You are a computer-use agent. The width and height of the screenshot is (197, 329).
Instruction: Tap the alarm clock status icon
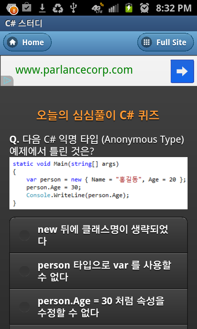(144, 8)
